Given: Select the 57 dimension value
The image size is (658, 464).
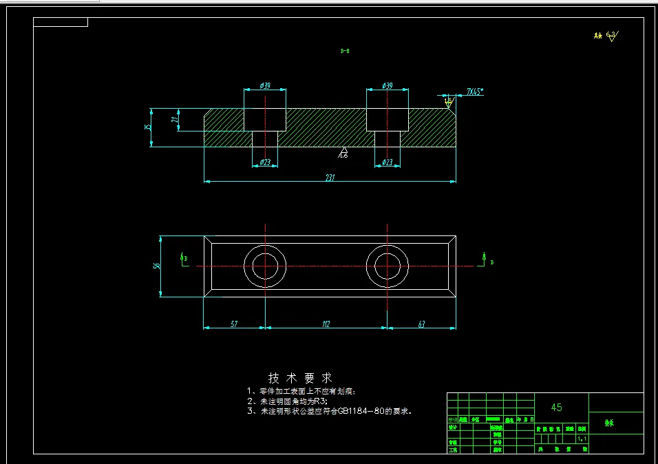Looking at the screenshot, I should pos(234,324).
